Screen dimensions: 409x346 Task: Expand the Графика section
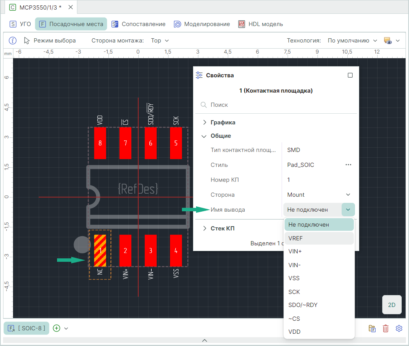[x=223, y=122]
